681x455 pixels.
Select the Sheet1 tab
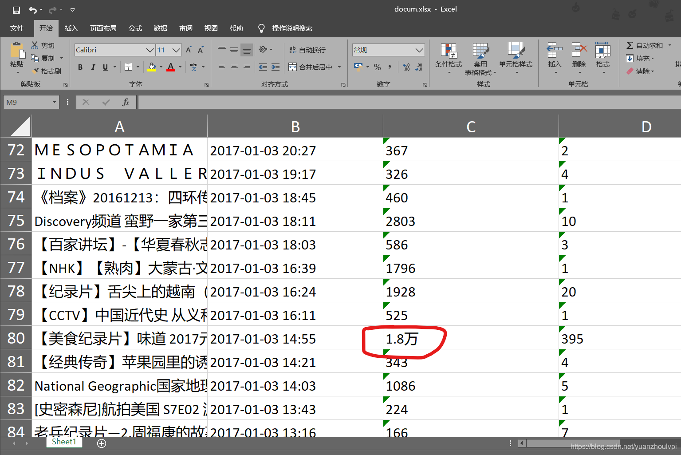pos(64,442)
